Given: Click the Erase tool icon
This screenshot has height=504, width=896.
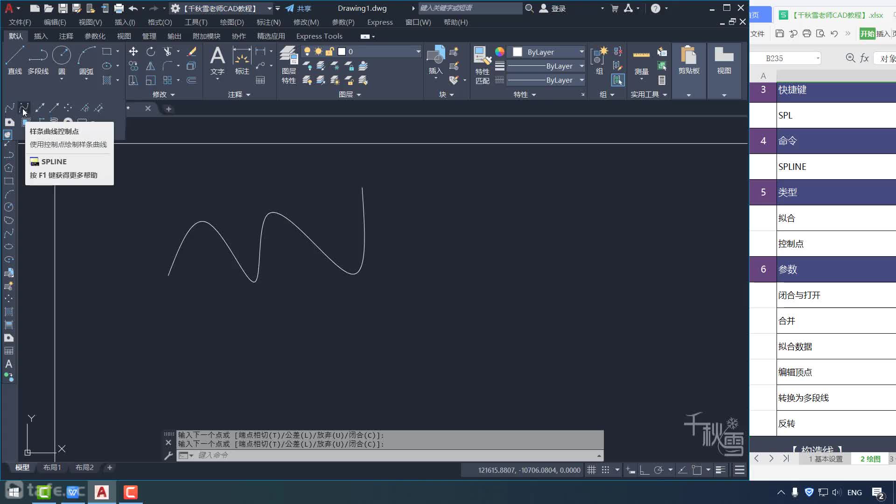Looking at the screenshot, I should [x=191, y=51].
